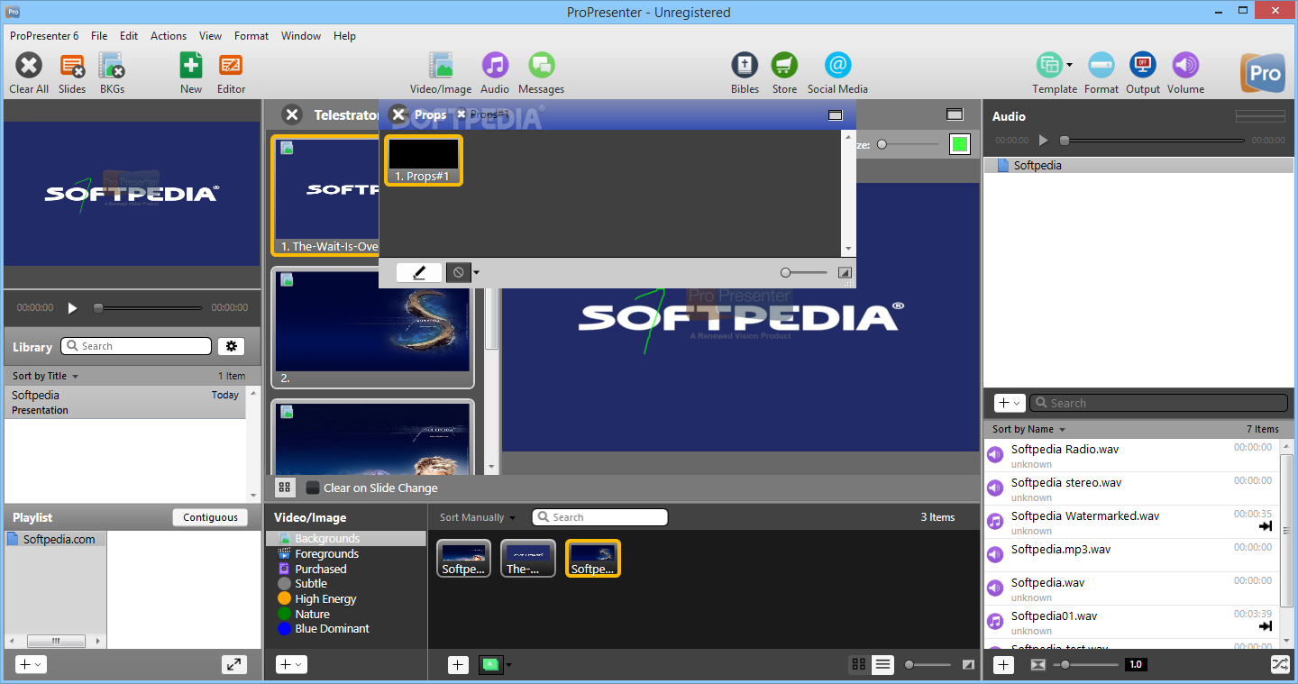
Task: Expand the clear tool dropdown in Props
Action: coord(477,272)
